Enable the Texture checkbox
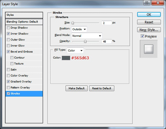The width and height of the screenshot is (166, 129). click(12, 64)
